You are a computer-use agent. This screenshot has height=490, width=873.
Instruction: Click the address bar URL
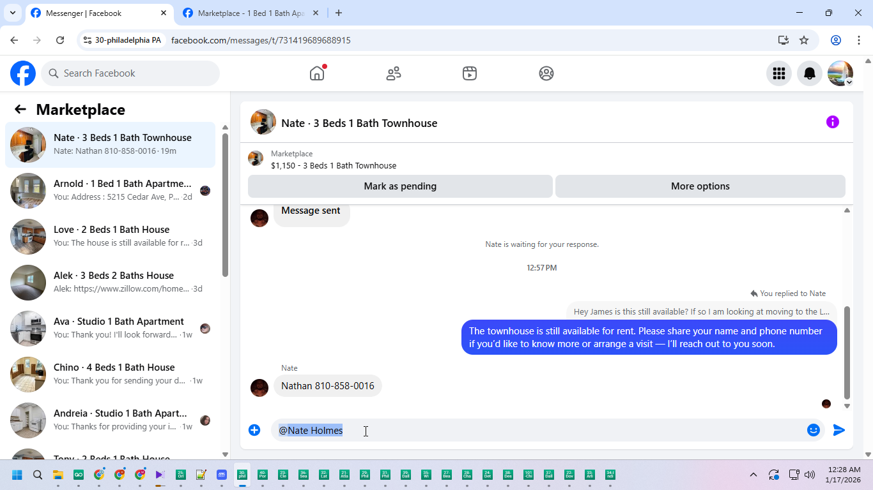pyautogui.click(x=261, y=40)
